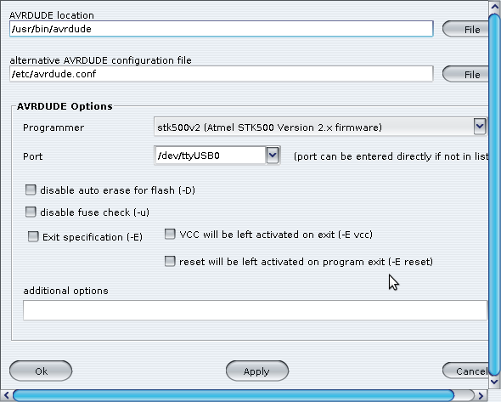Screen dimensions: 501x402
Task: Open the Programmer dropdown arrow
Action: (x=480, y=127)
